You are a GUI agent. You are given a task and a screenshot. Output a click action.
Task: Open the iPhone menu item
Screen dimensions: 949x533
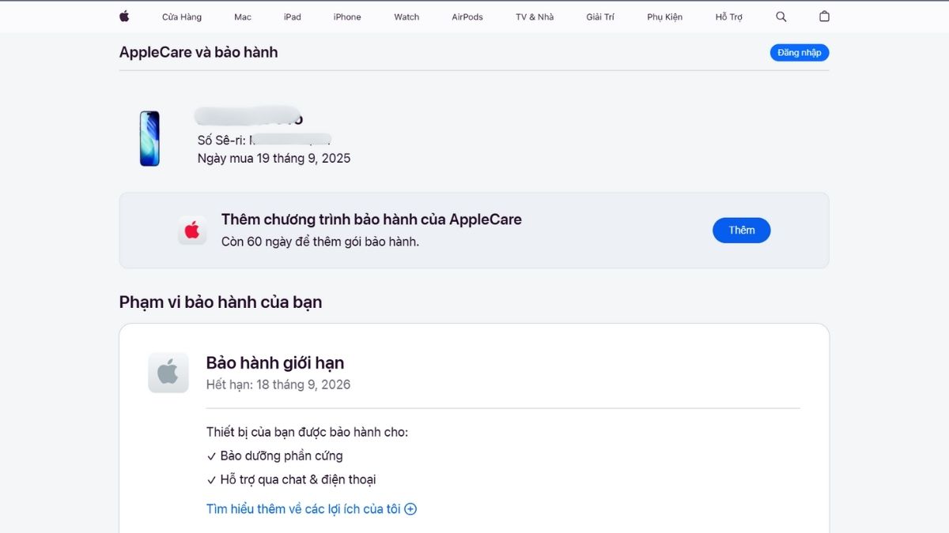pos(347,17)
